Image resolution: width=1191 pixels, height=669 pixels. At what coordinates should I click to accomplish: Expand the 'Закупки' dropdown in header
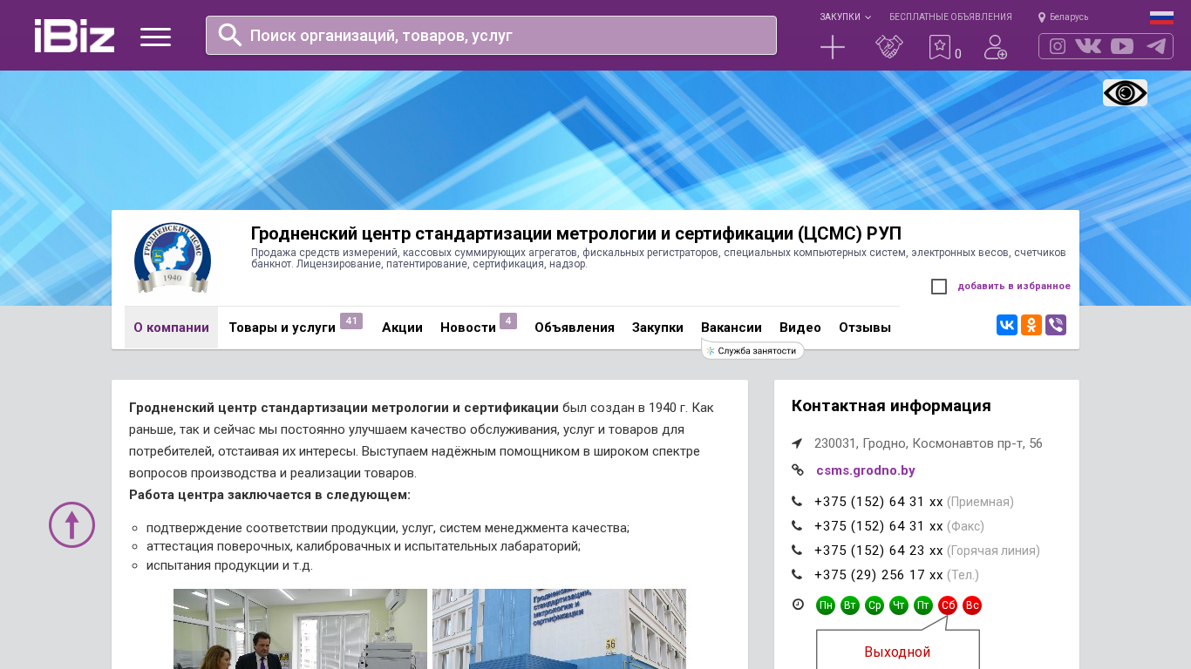coord(844,17)
